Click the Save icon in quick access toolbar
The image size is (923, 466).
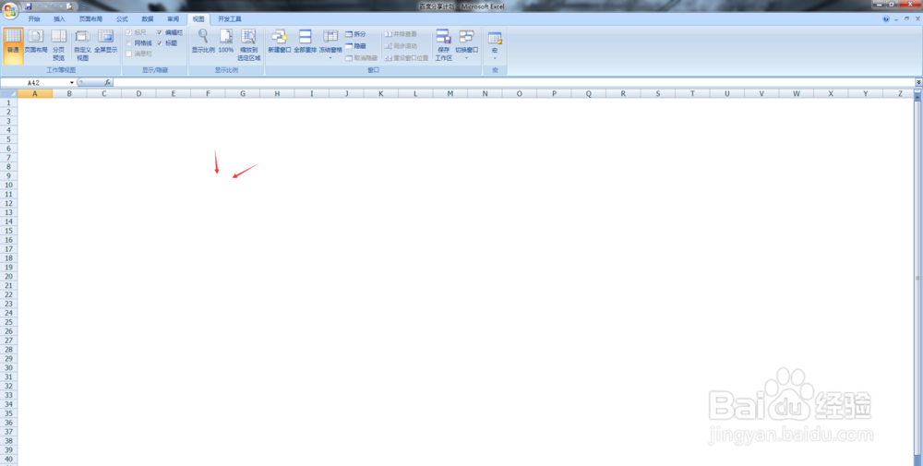coord(29,6)
